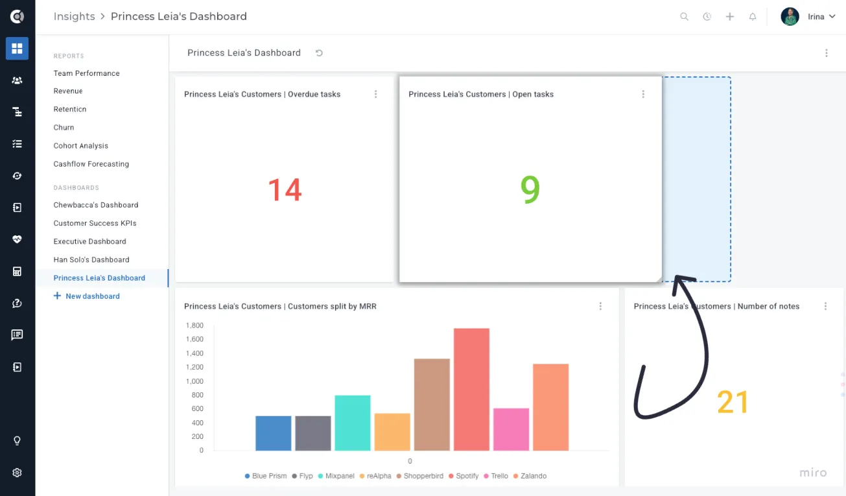Click the reset icon beside the dashboard title

coord(319,53)
